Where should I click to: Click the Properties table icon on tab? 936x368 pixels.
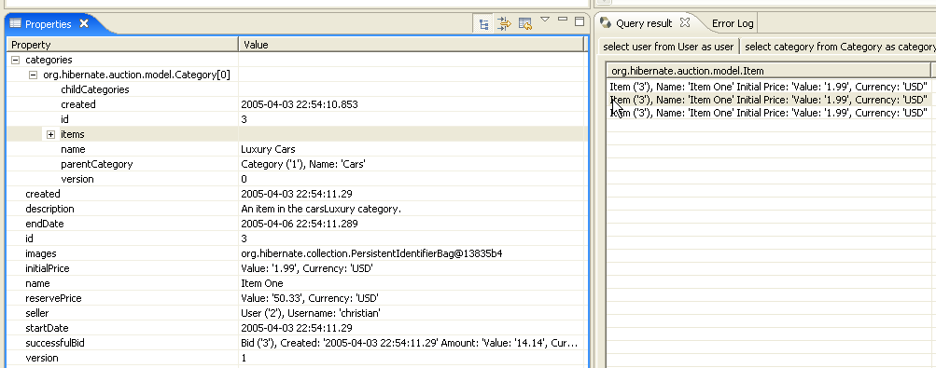16,24
